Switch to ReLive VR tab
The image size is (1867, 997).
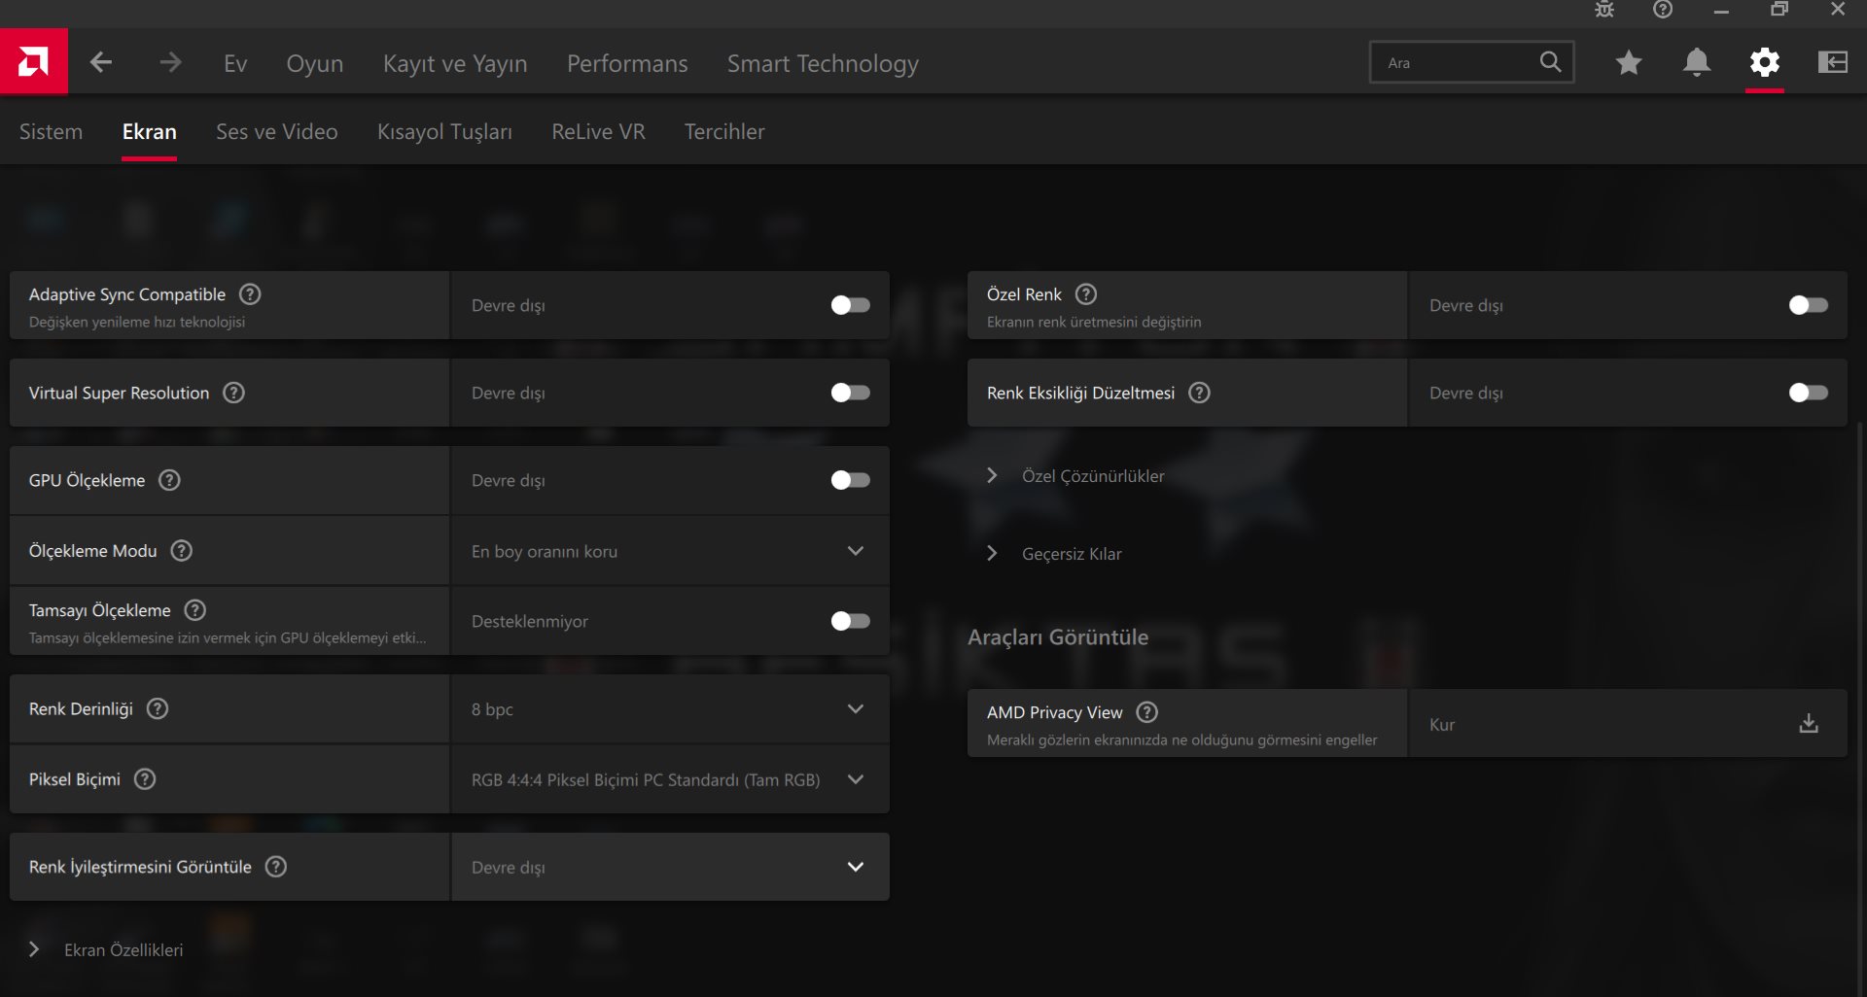(598, 132)
